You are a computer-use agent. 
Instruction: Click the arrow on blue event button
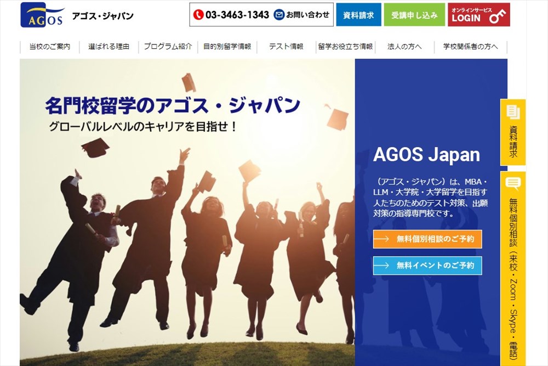coord(381,266)
